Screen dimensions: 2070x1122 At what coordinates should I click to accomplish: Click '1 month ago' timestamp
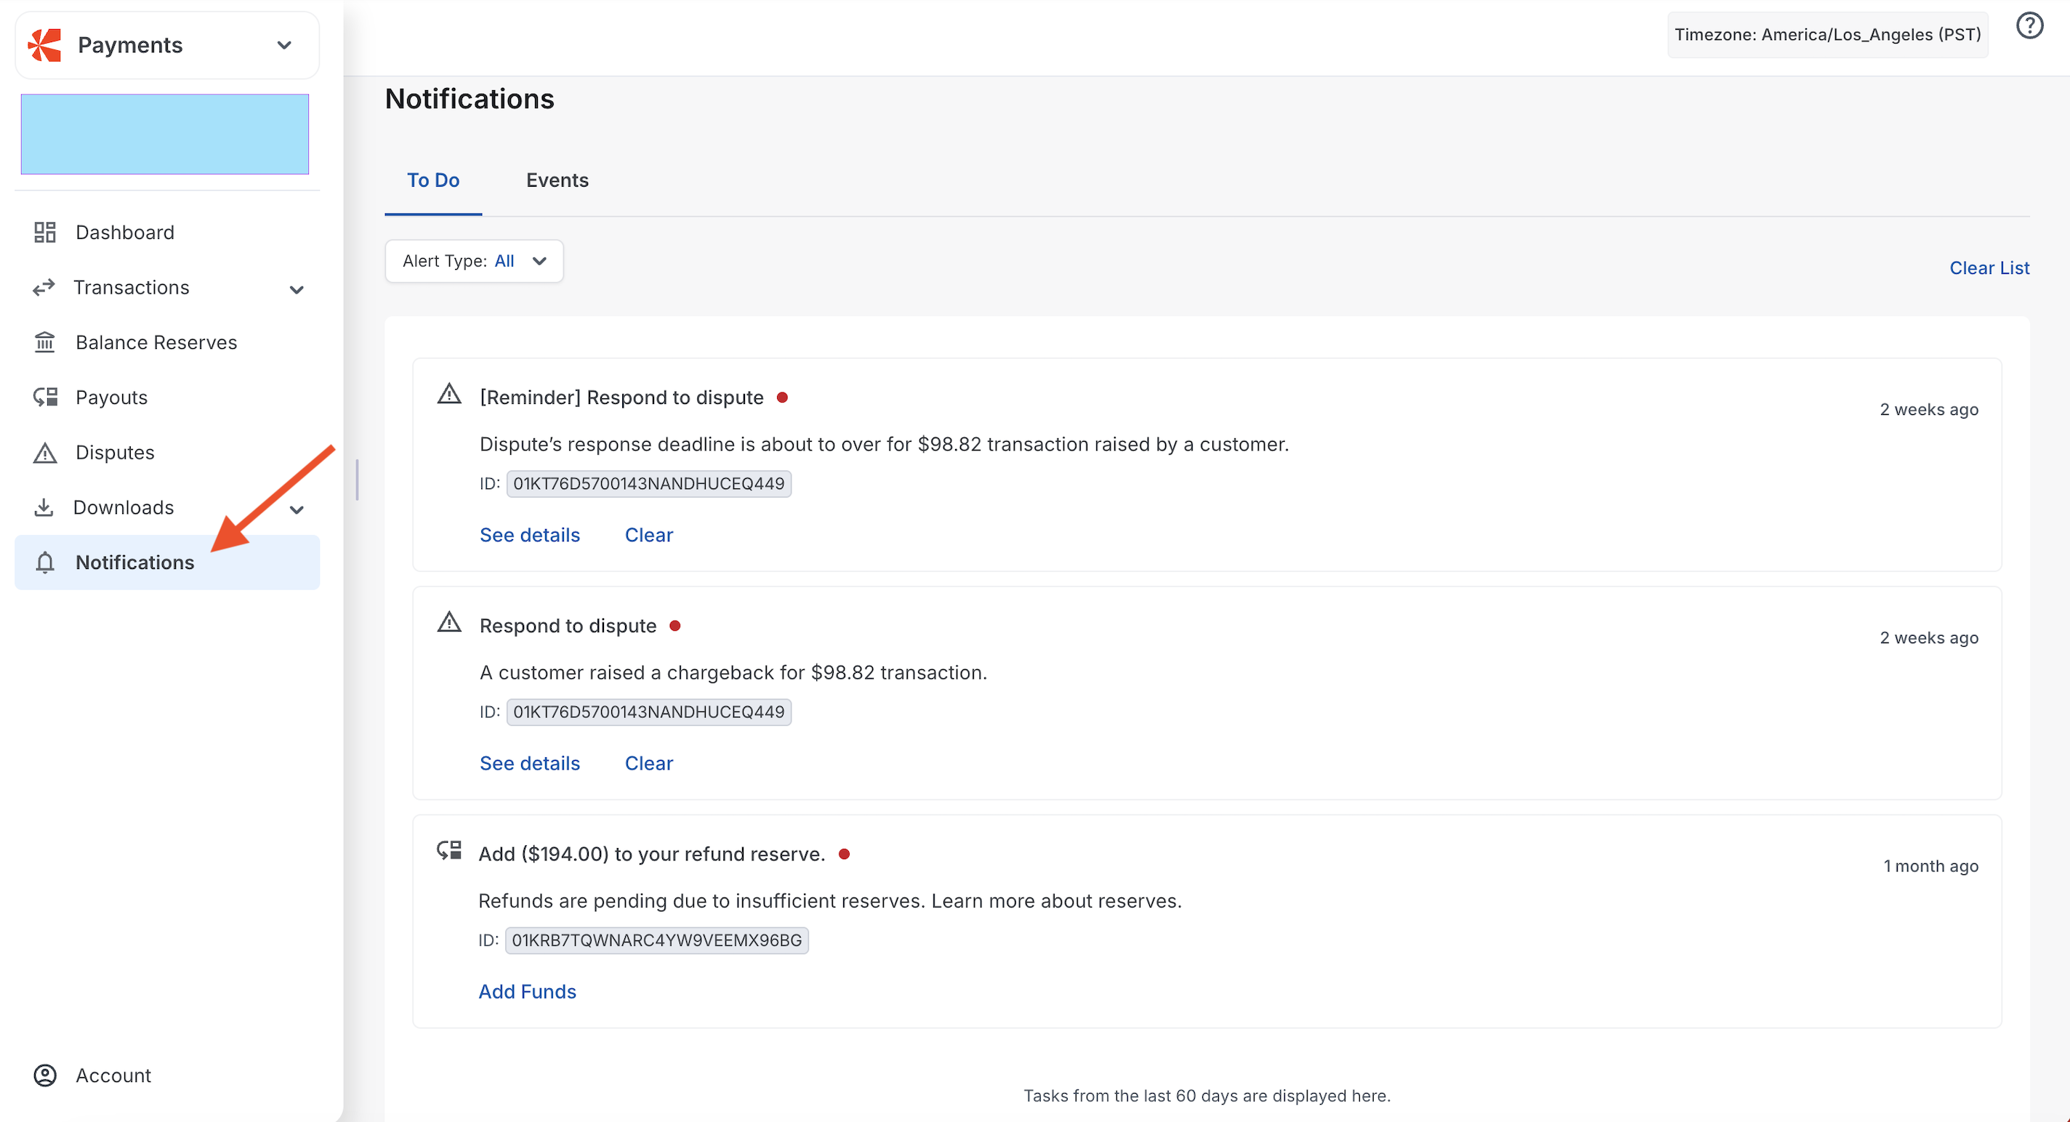coord(1930,865)
